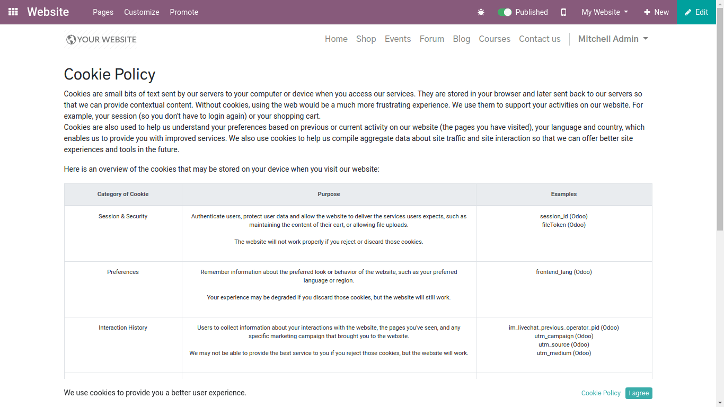Open the Contact us page link

540,39
